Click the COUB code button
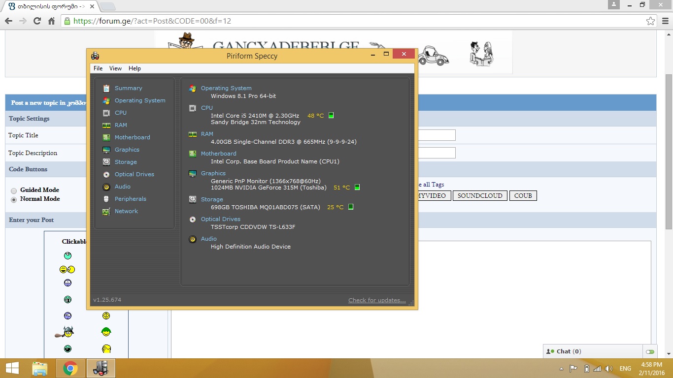The image size is (673, 378). 523,196
